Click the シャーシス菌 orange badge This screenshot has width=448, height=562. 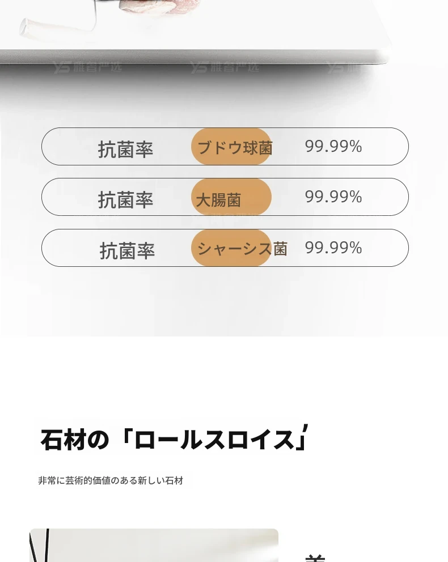tap(231, 248)
